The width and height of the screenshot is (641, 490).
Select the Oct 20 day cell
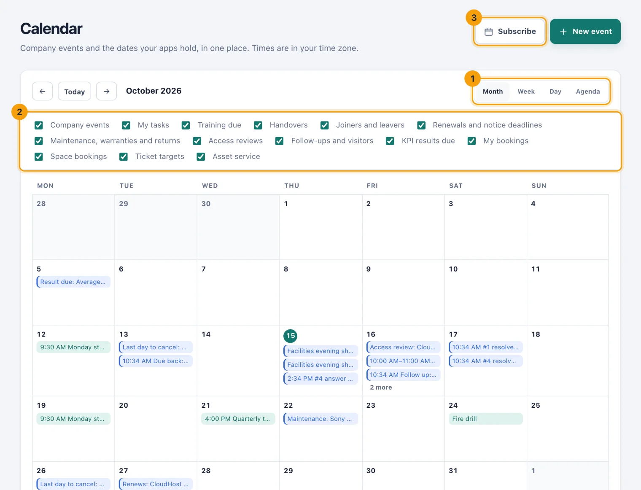point(156,428)
